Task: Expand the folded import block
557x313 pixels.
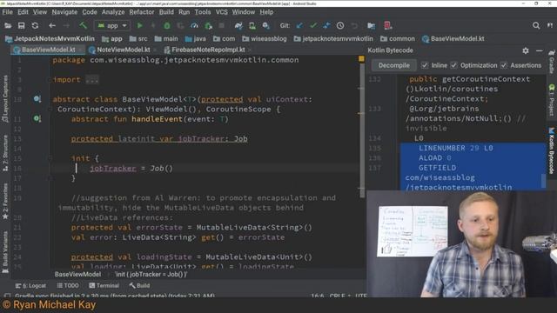Action: [92, 80]
